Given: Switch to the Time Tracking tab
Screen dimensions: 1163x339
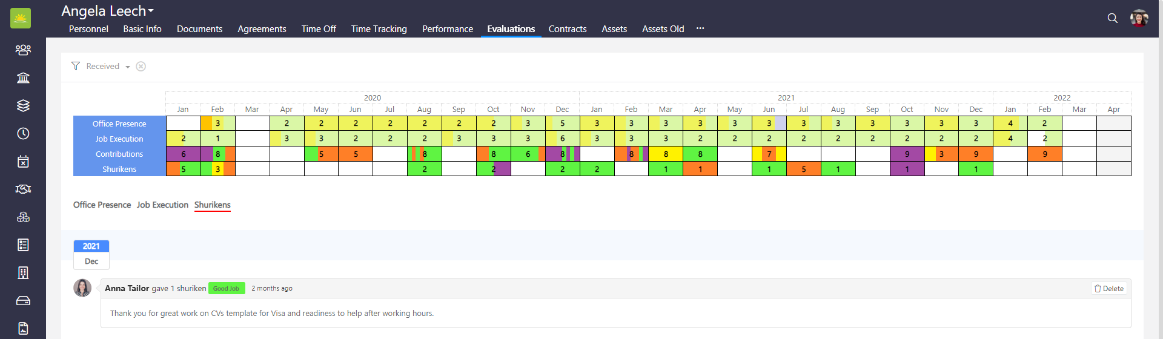Looking at the screenshot, I should (379, 29).
